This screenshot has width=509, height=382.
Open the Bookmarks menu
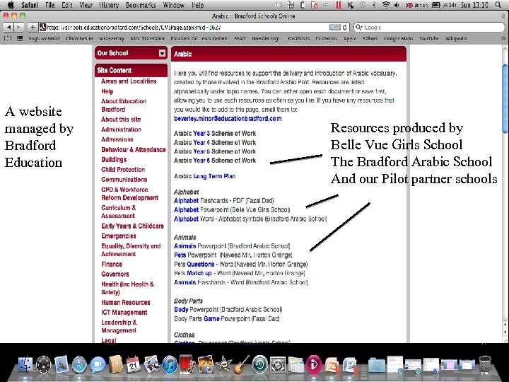tap(141, 5)
